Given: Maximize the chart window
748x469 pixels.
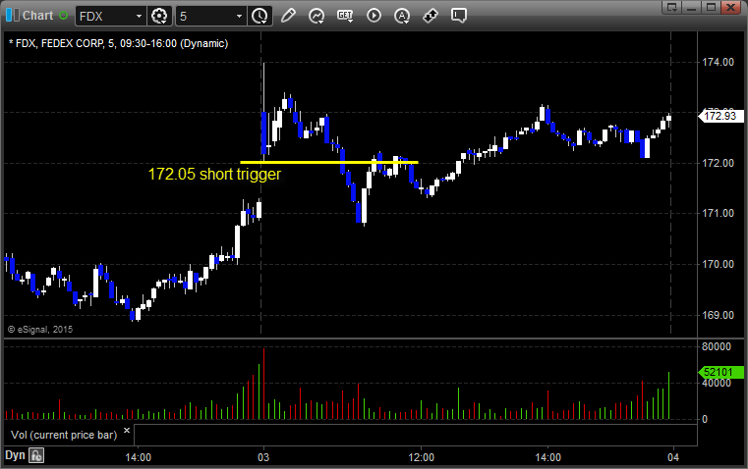Looking at the screenshot, I should coord(711,7).
